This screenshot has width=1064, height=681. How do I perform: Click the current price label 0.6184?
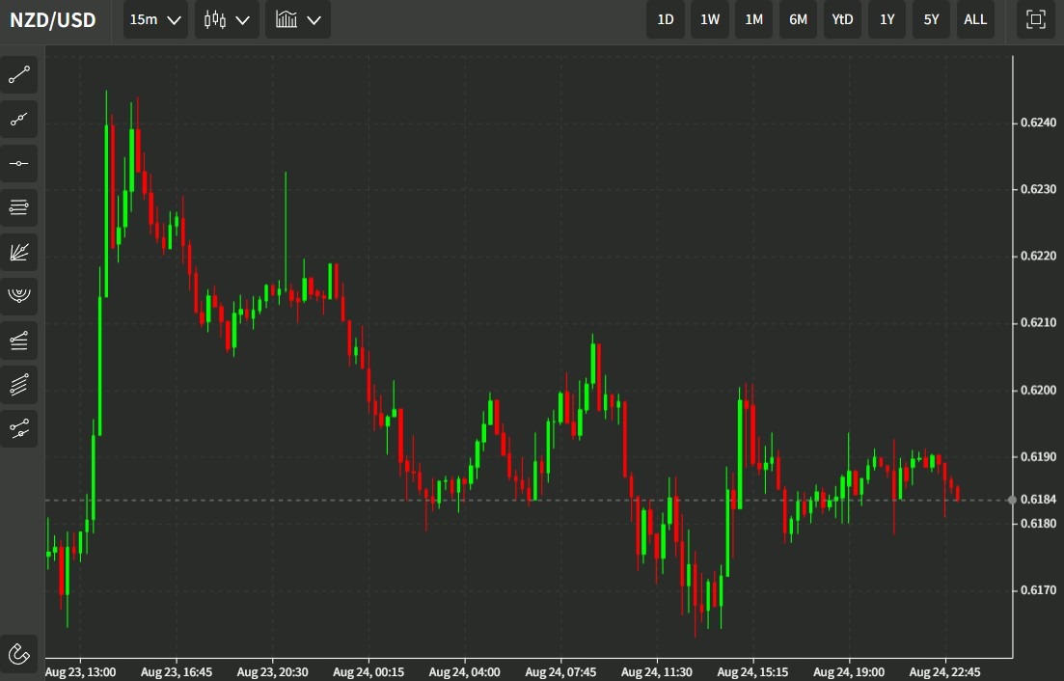pos(1038,500)
